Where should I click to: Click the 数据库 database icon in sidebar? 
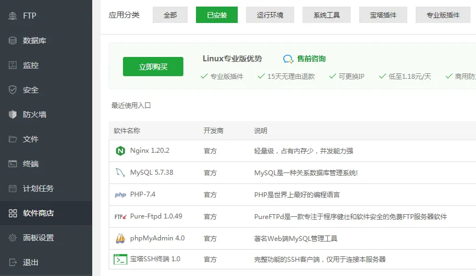click(13, 41)
